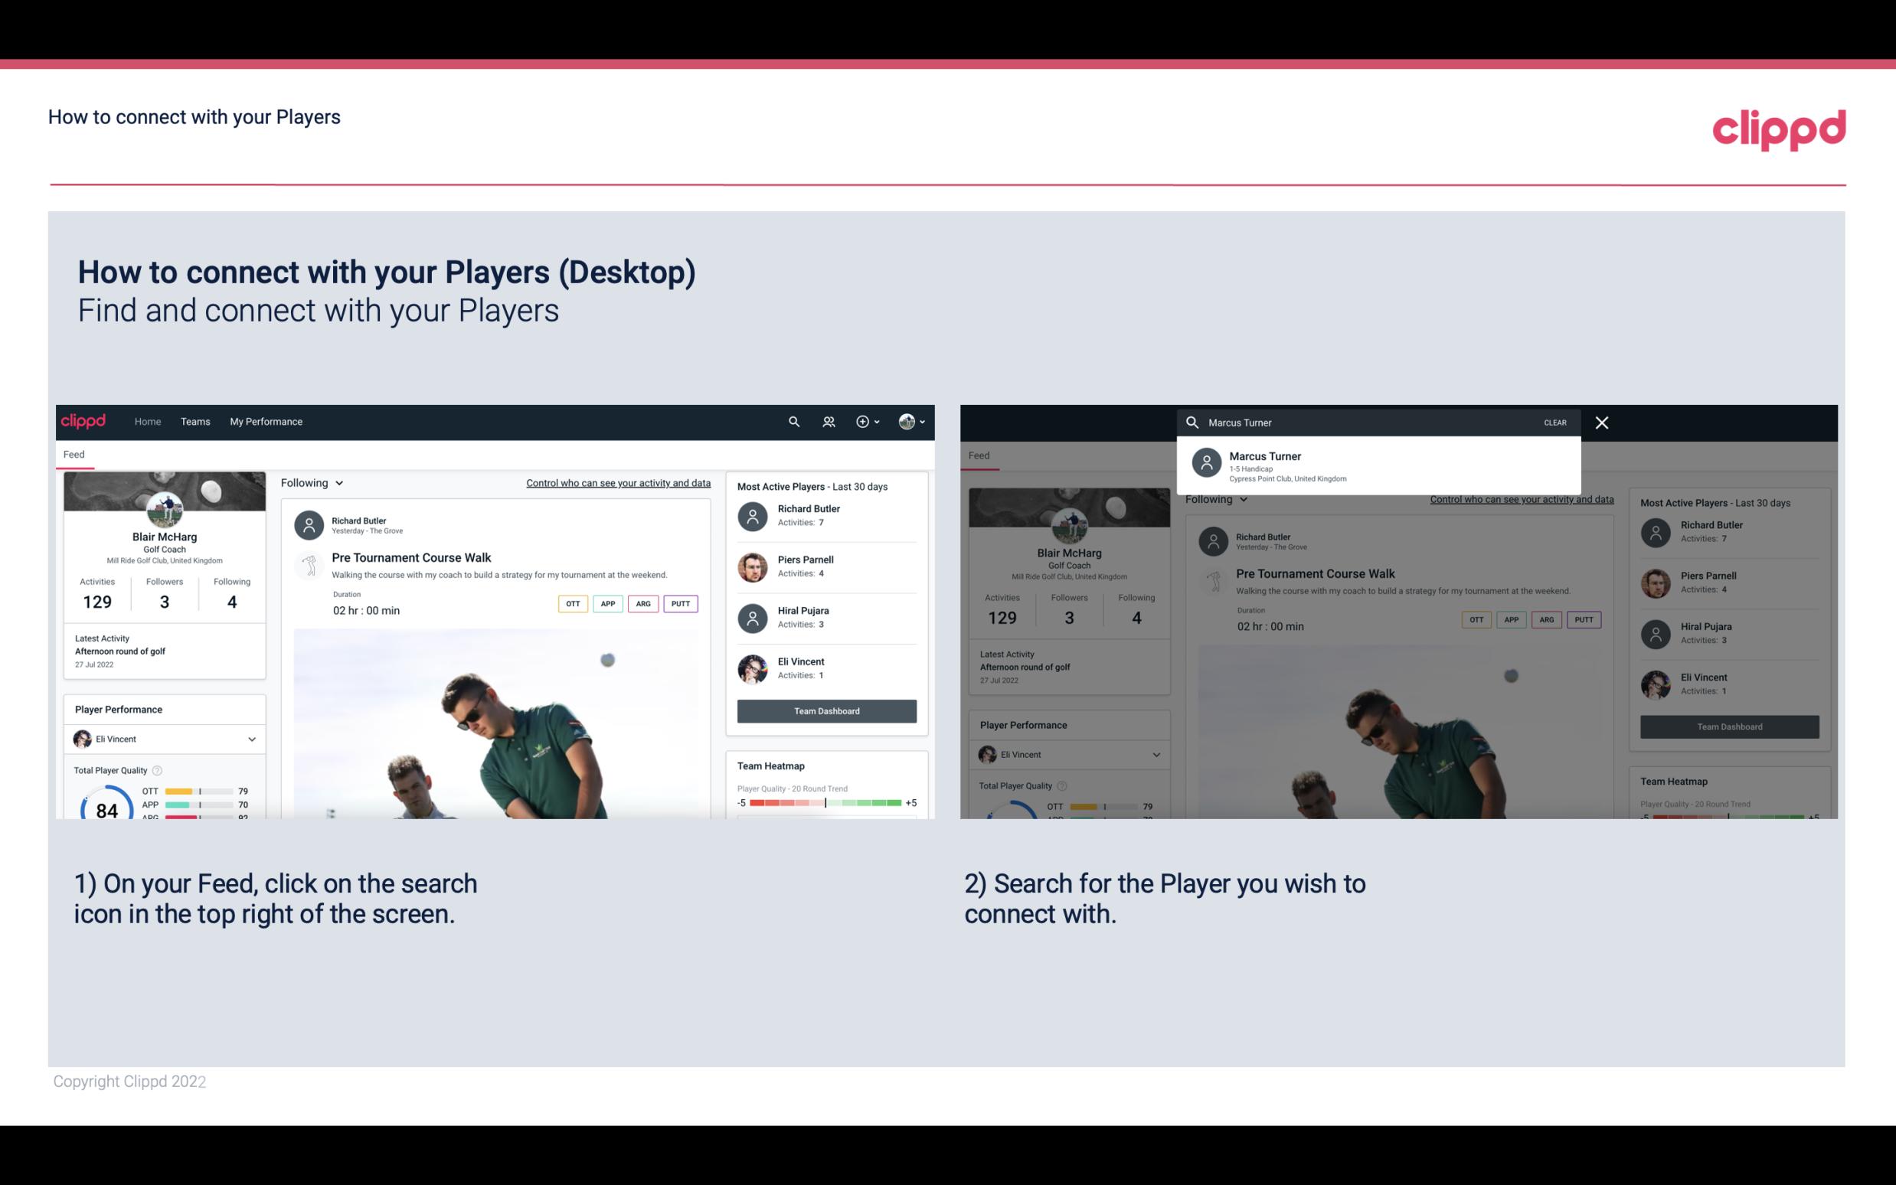Click Team Dashboard button
Image resolution: width=1896 pixels, height=1185 pixels.
click(x=825, y=710)
